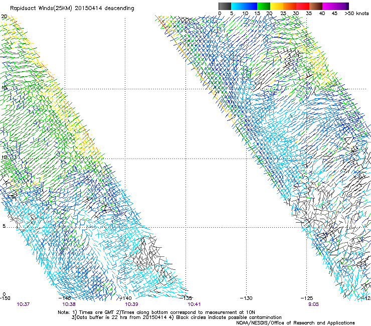371x326 pixels.
Task: Click the legend scale label '40'
Action: click(x=322, y=13)
